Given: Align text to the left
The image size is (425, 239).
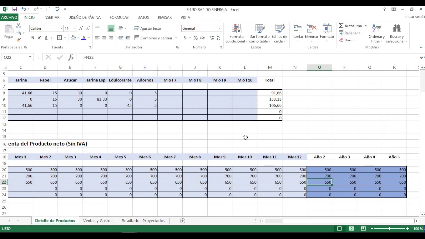Looking at the screenshot, I should (x=97, y=38).
